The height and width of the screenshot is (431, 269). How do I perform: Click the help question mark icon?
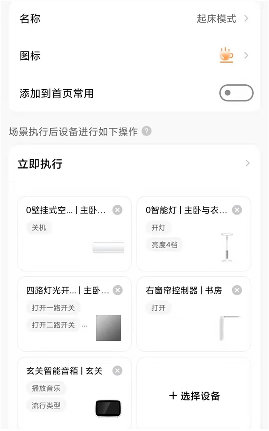click(147, 131)
